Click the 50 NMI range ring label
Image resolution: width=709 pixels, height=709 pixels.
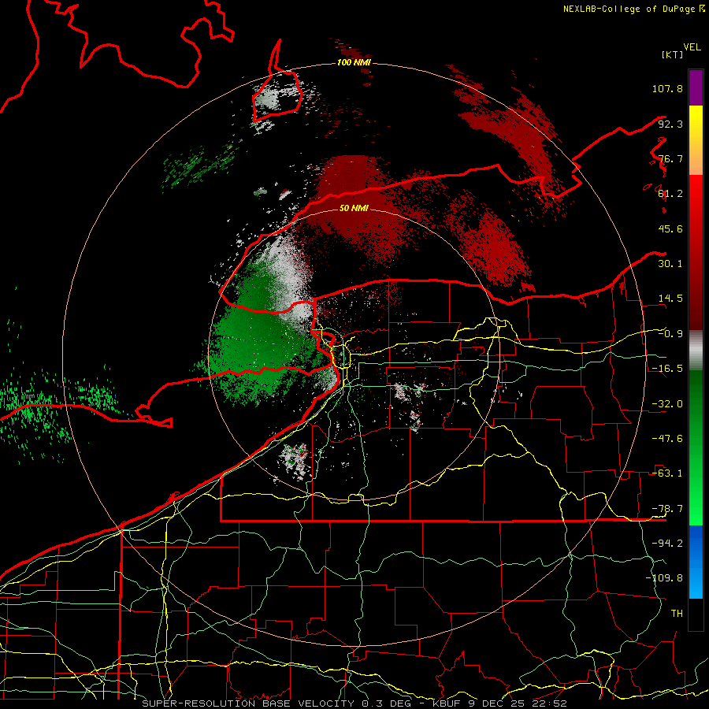pyautogui.click(x=354, y=209)
